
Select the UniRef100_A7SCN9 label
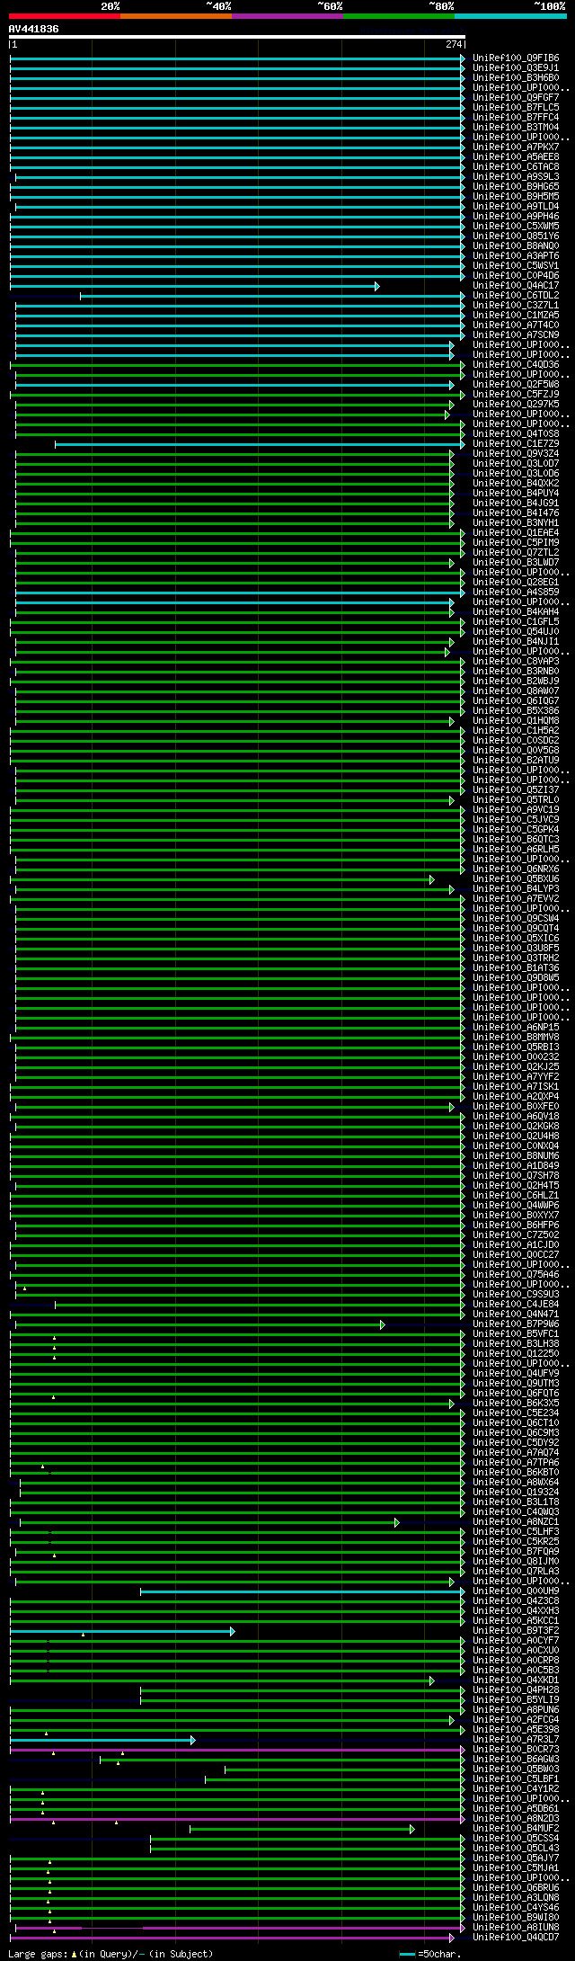[516, 335]
